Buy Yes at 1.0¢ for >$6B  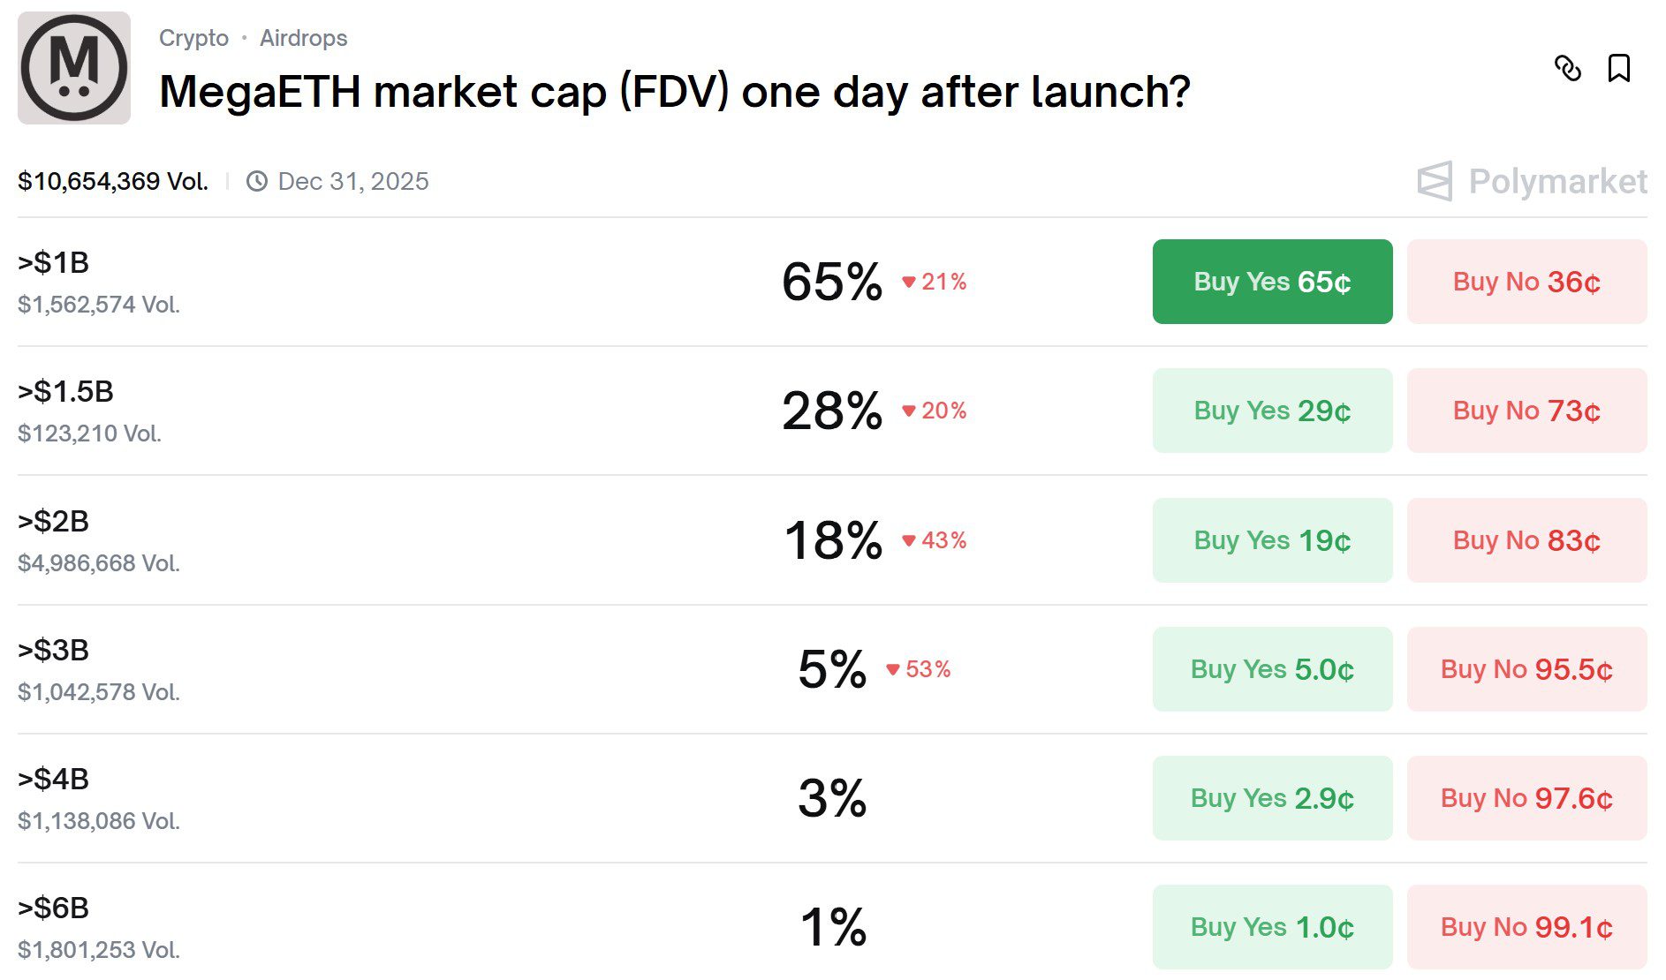coord(1272,927)
